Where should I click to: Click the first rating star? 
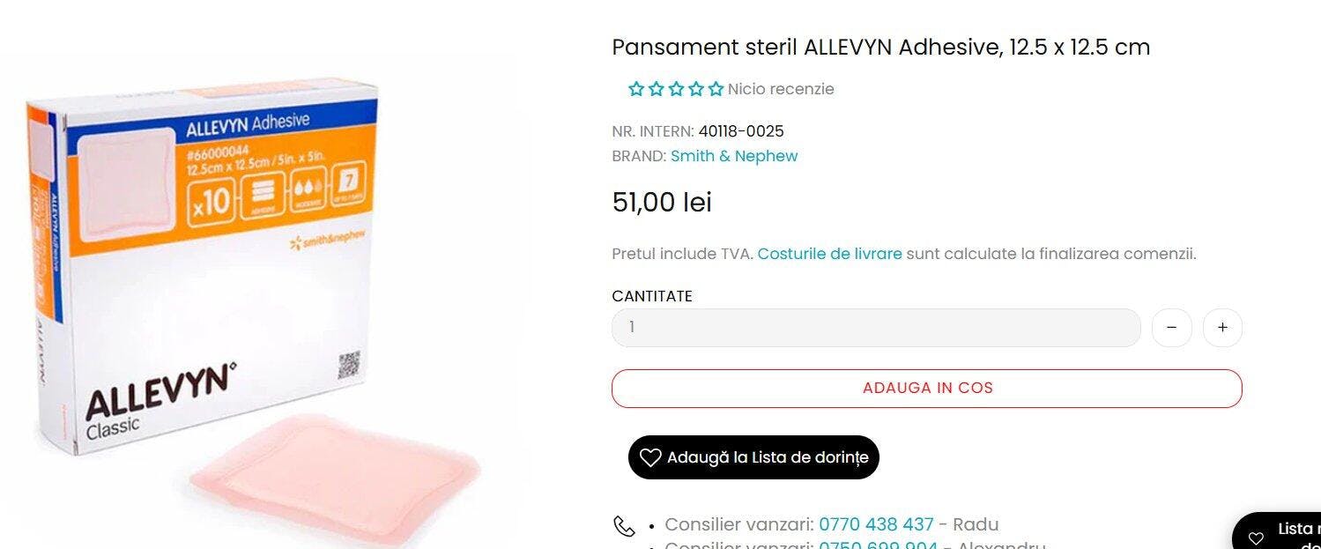point(636,89)
